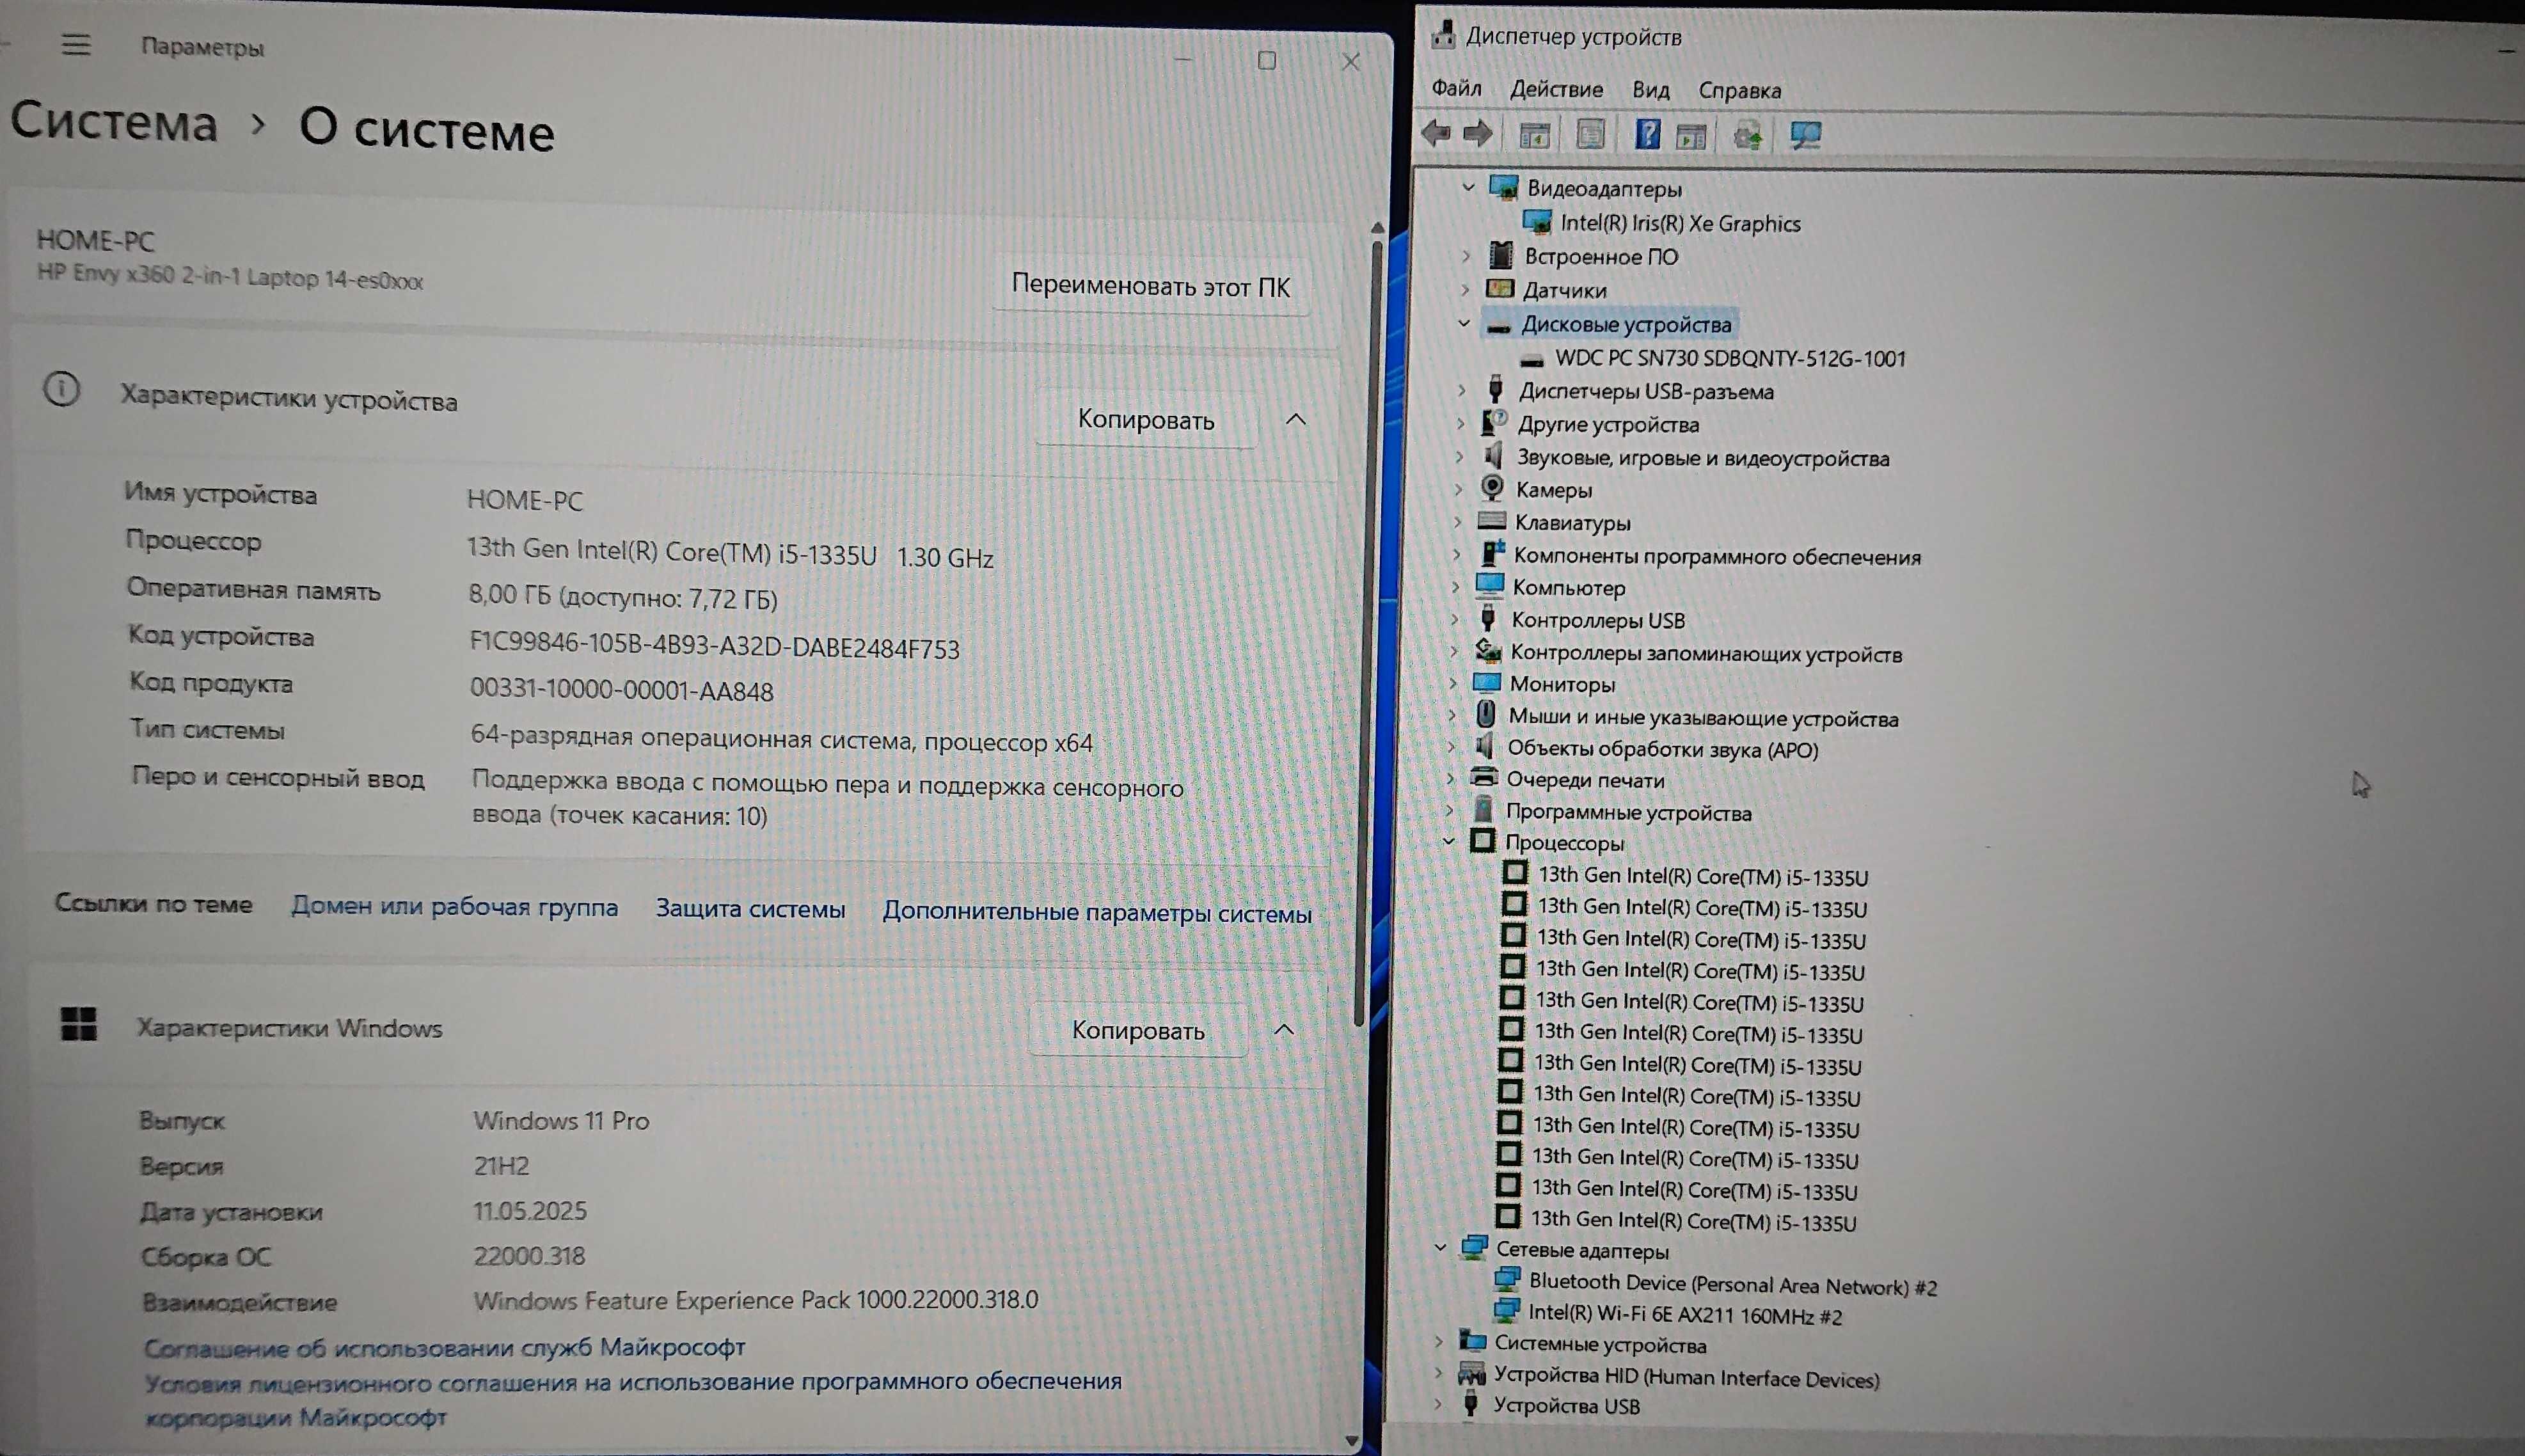
Task: Open Дополнительные параметры системы link
Action: 1097,912
